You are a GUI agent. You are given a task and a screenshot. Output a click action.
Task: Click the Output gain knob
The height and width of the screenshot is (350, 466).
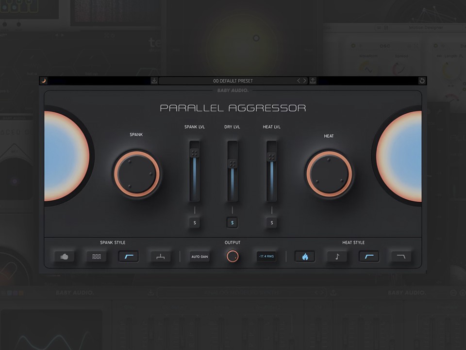tap(233, 256)
